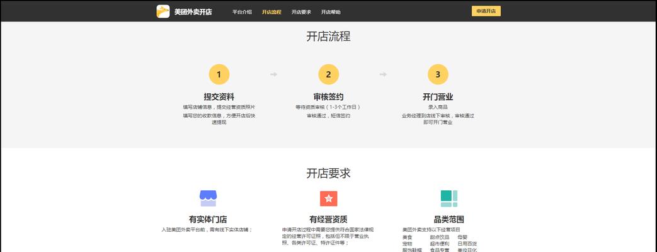Click the 宠物 category entry
The image size is (657, 252).
coord(407,244)
